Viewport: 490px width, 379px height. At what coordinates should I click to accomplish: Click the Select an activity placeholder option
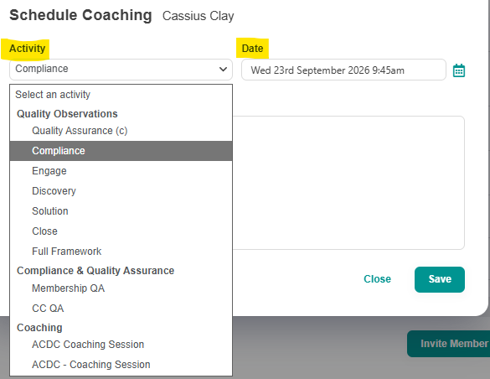(x=121, y=95)
